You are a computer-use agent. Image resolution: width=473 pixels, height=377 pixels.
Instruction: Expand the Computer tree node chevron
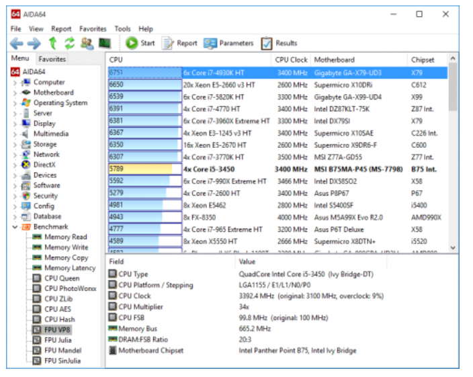15,83
